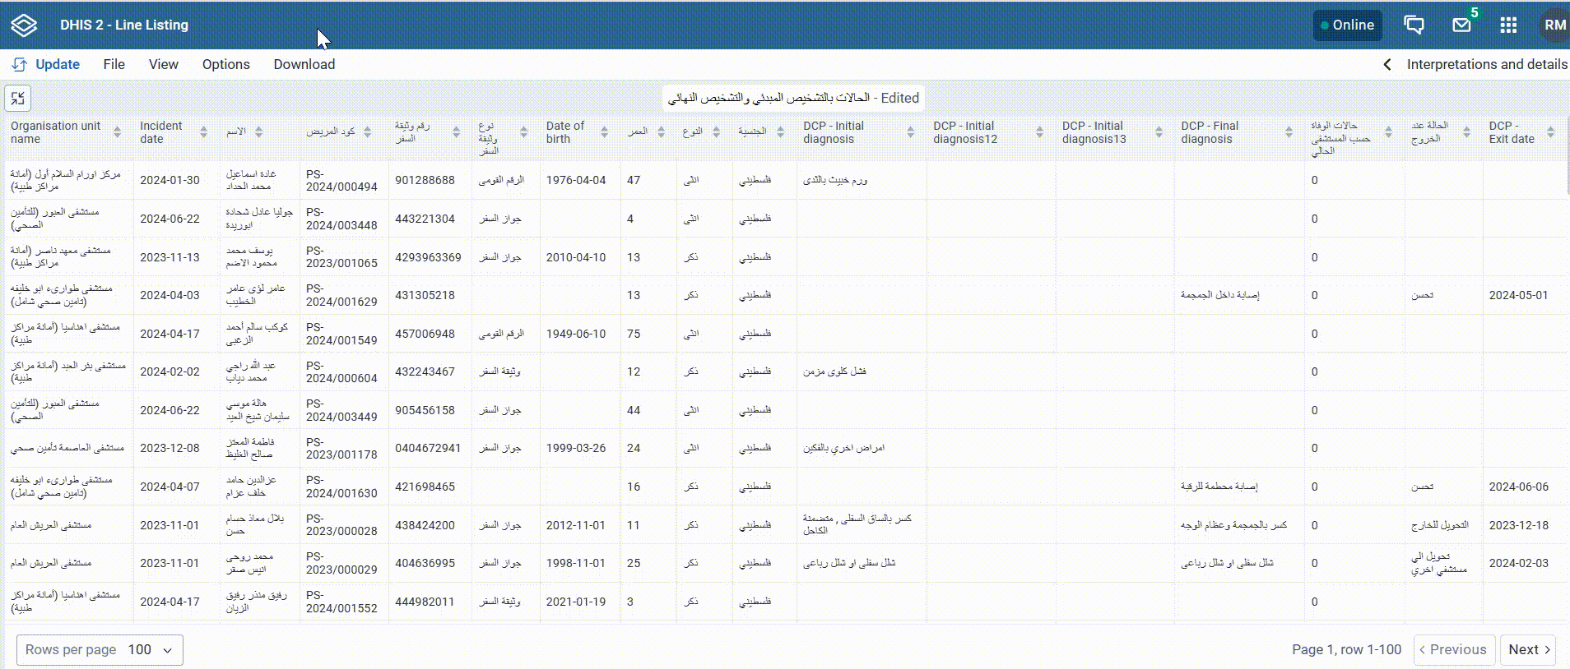The width and height of the screenshot is (1570, 669).
Task: Open the messages envelope icon
Action: [1461, 25]
